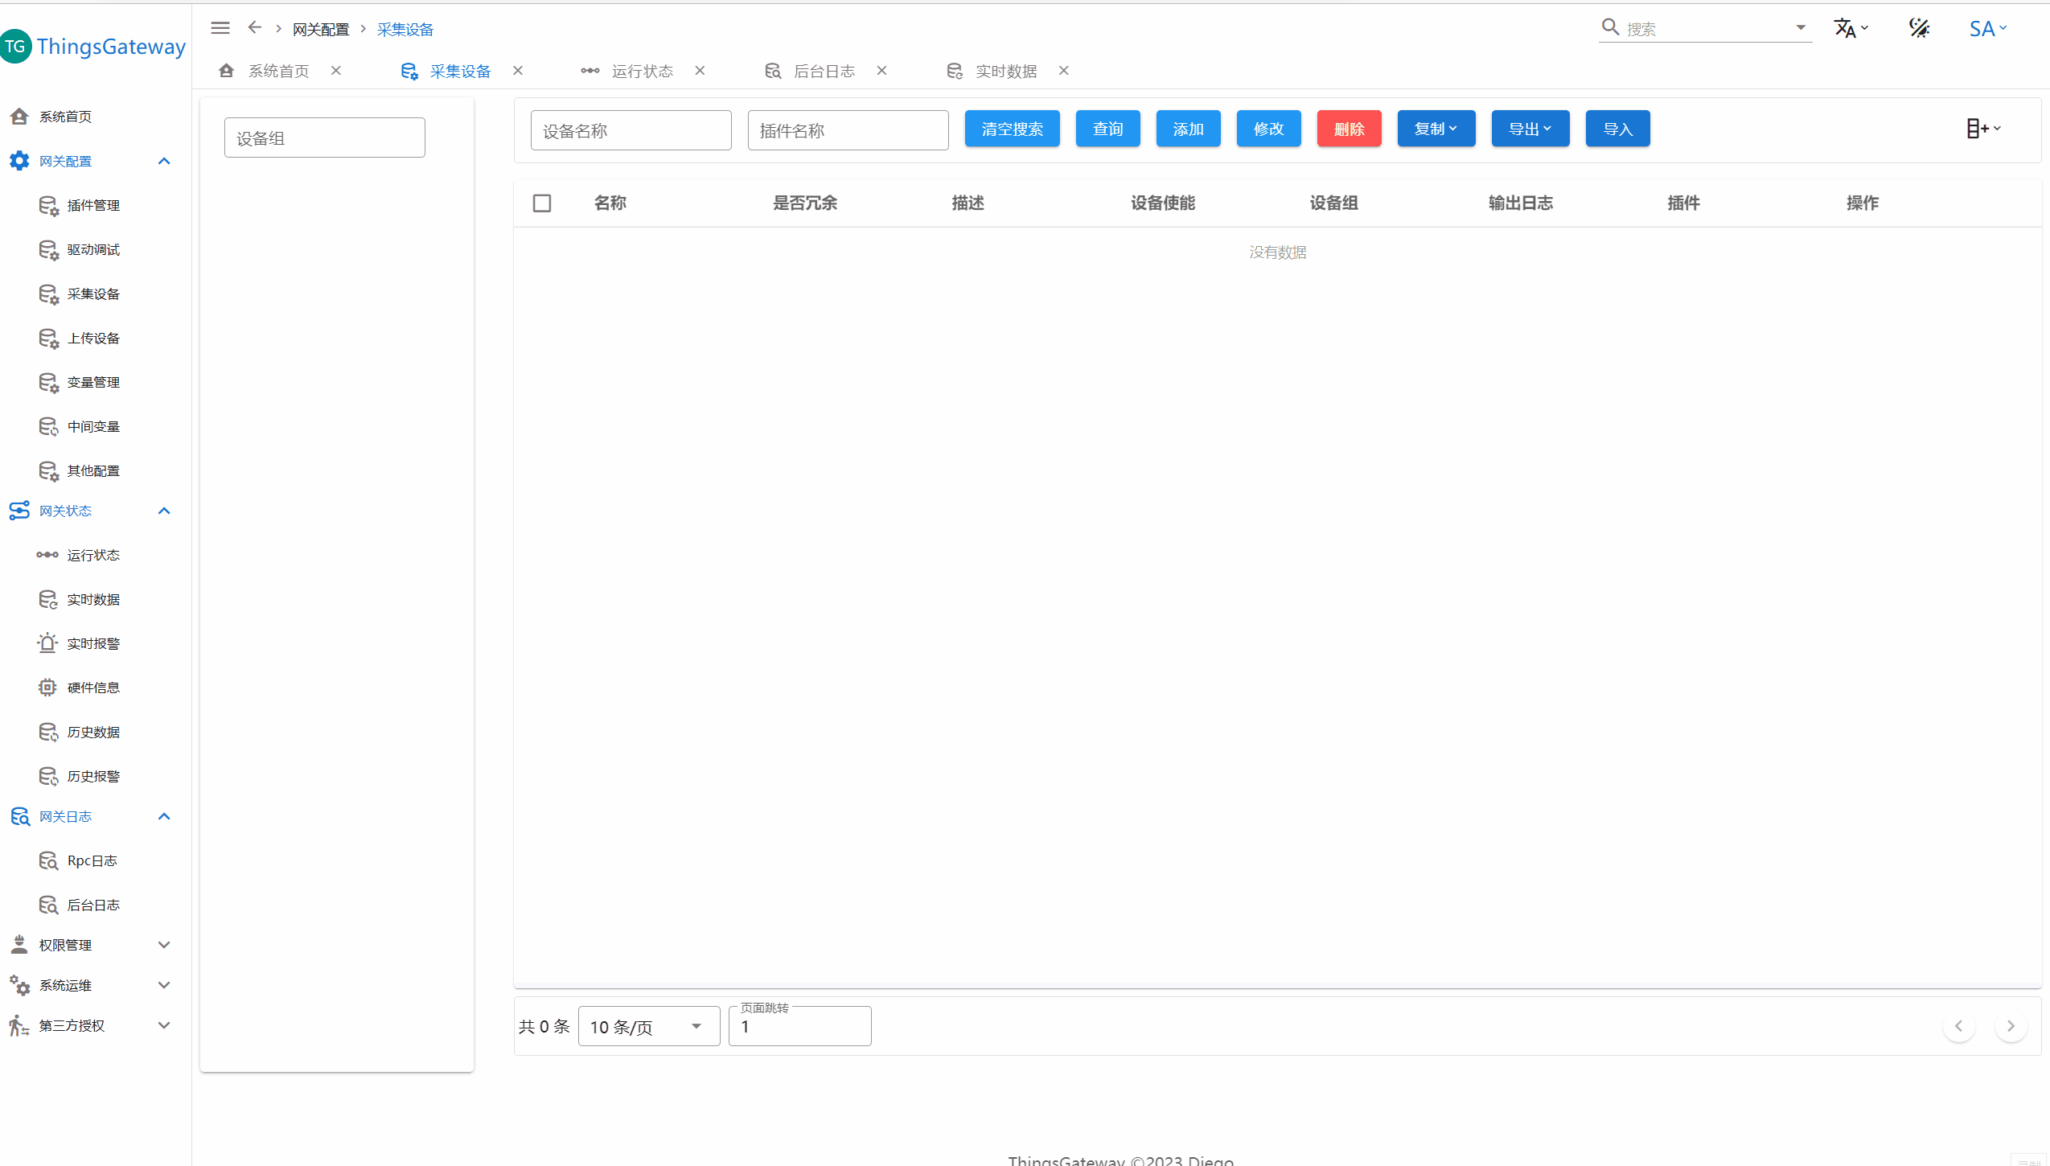Toggle the dark theme icon

[1919, 28]
